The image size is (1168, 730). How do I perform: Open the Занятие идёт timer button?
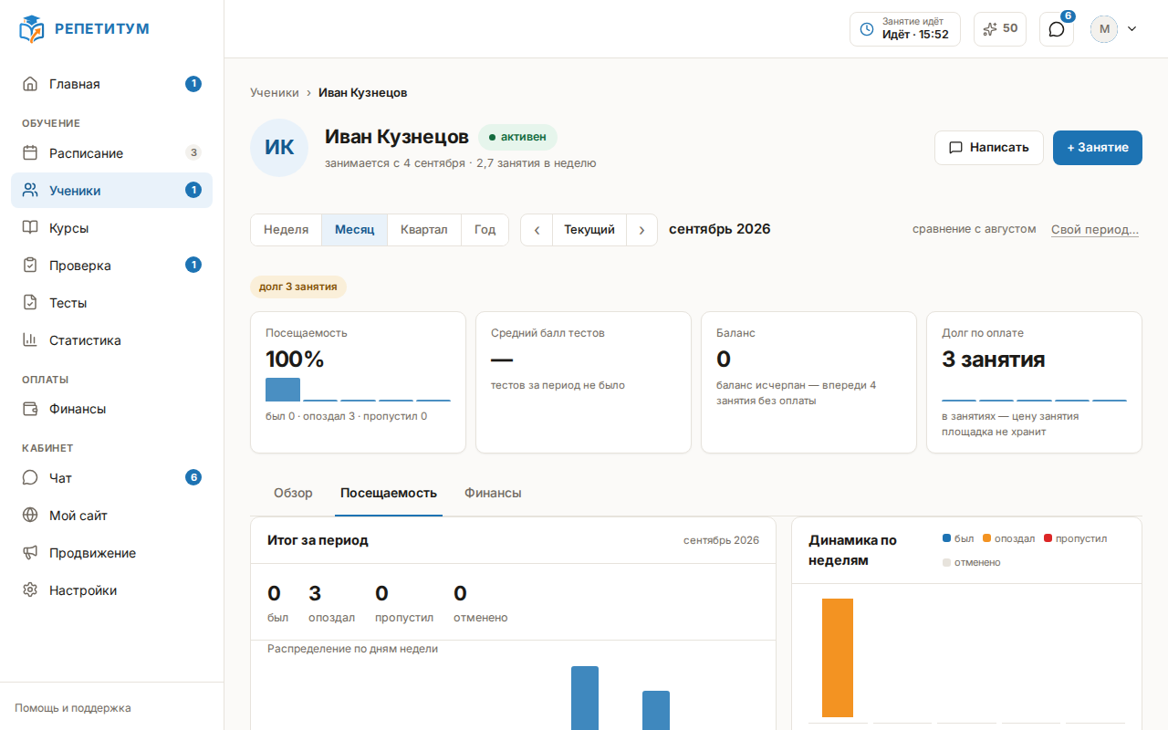(x=905, y=29)
